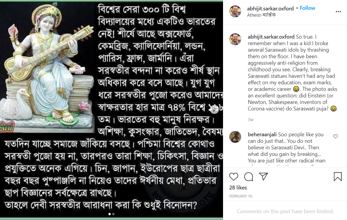Screen dimensions: 347x220
Task: Follow abhijit.sarkar.oxford
Action: tap(307, 8)
